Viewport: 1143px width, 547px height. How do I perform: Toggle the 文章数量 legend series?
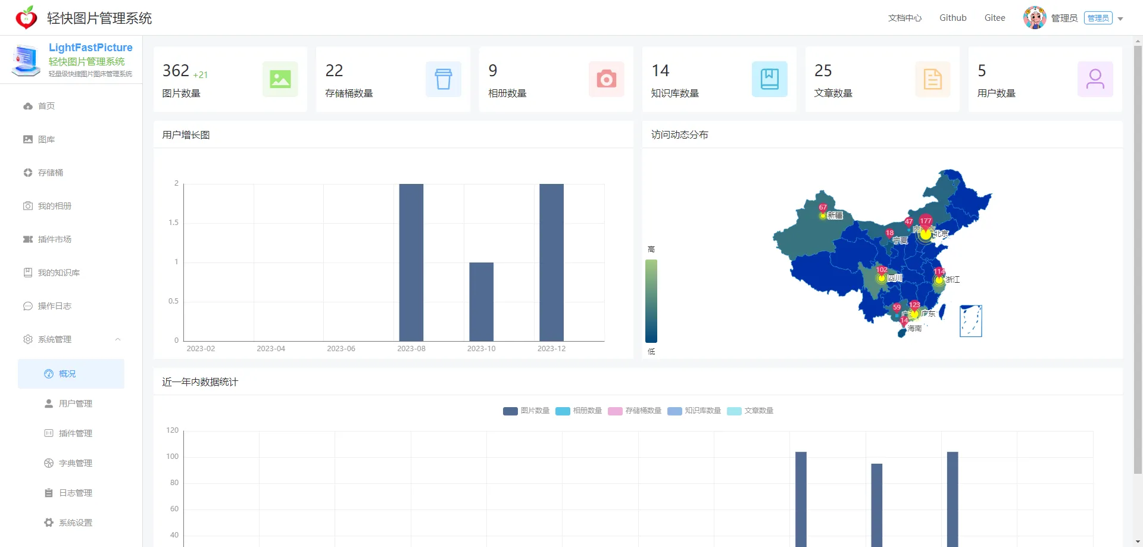(750, 411)
